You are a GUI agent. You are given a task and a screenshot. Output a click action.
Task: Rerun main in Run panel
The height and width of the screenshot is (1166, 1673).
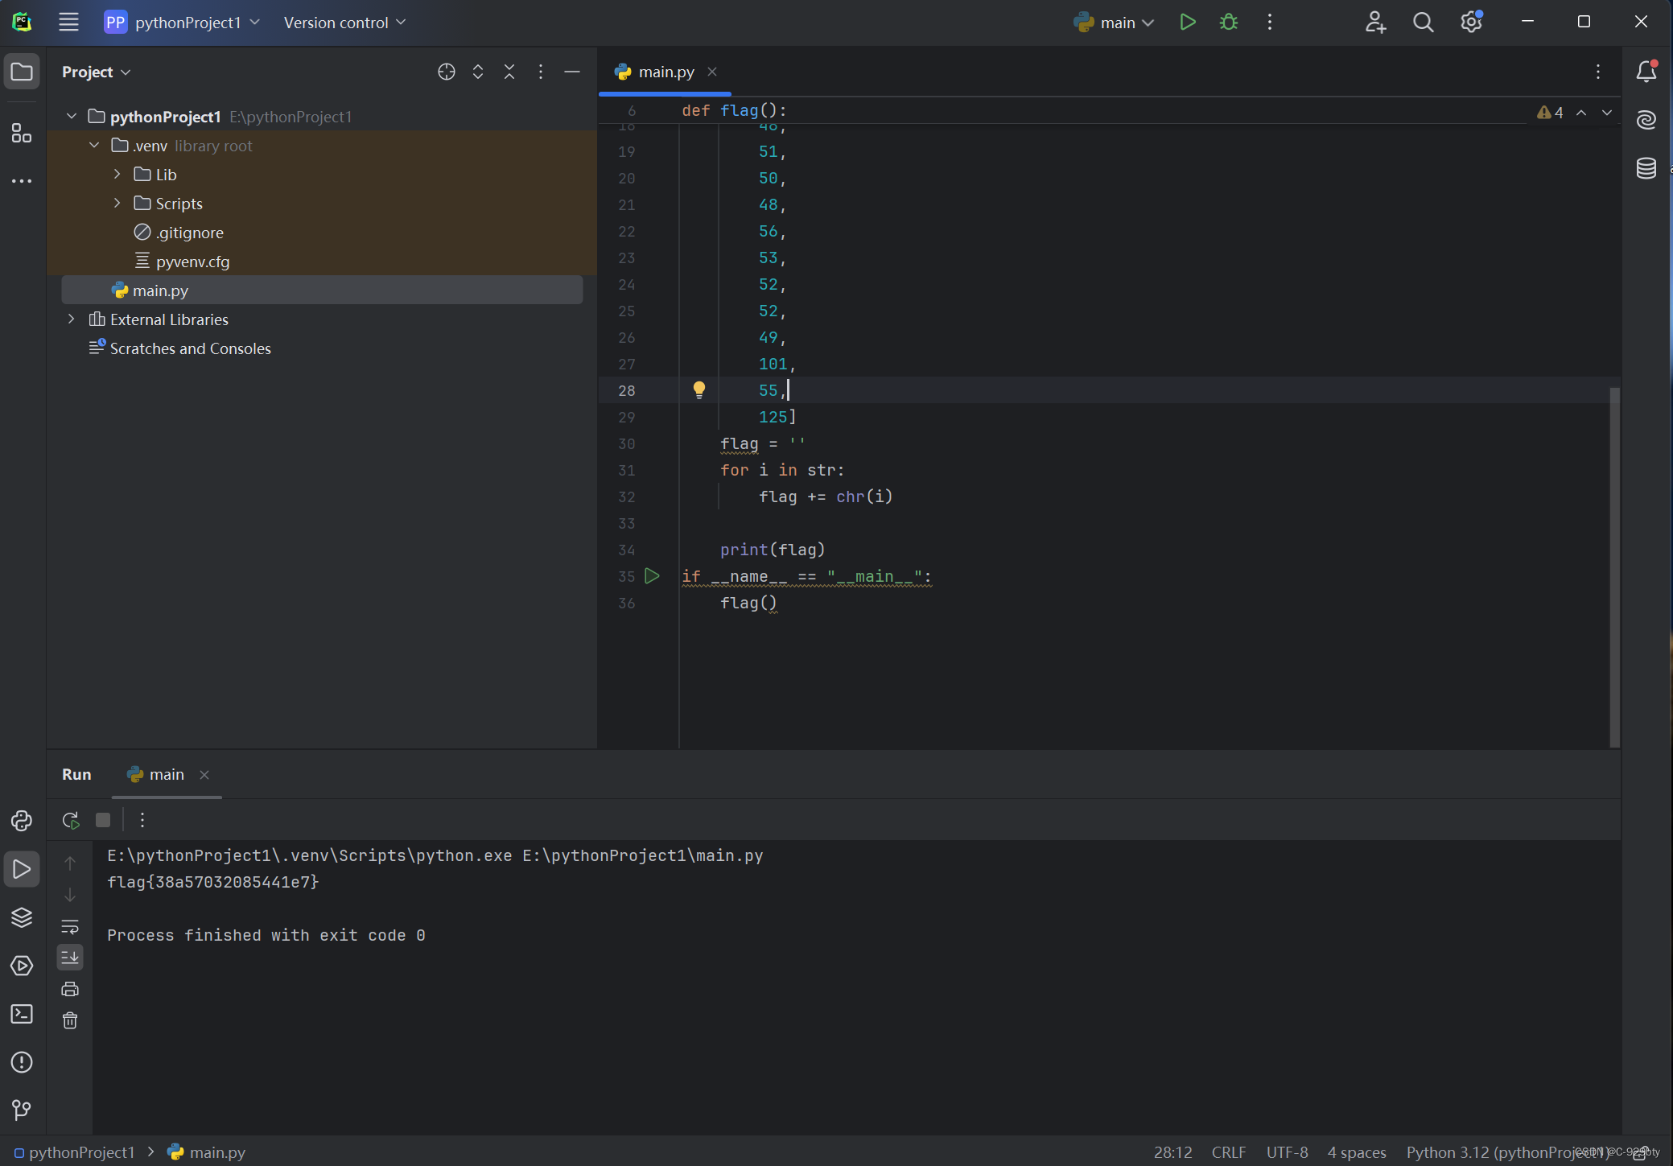coord(71,820)
